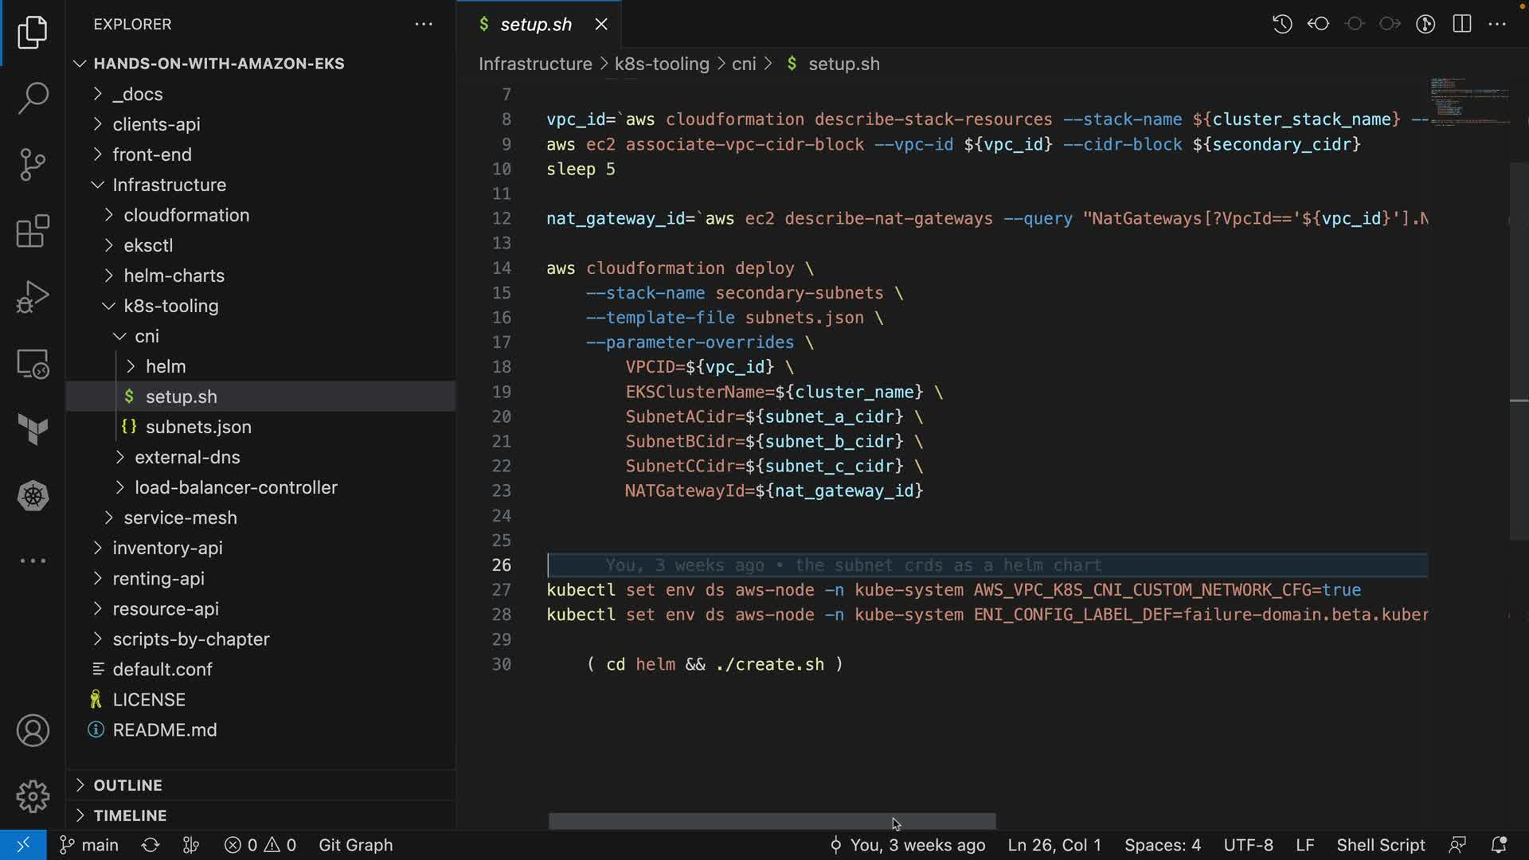Collapse the k8s-tooling folder
The height and width of the screenshot is (860, 1529).
point(170,306)
